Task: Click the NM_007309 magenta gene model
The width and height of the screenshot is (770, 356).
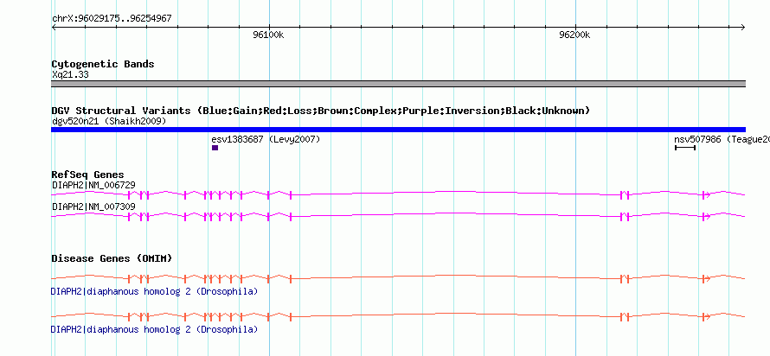Action: (398, 216)
